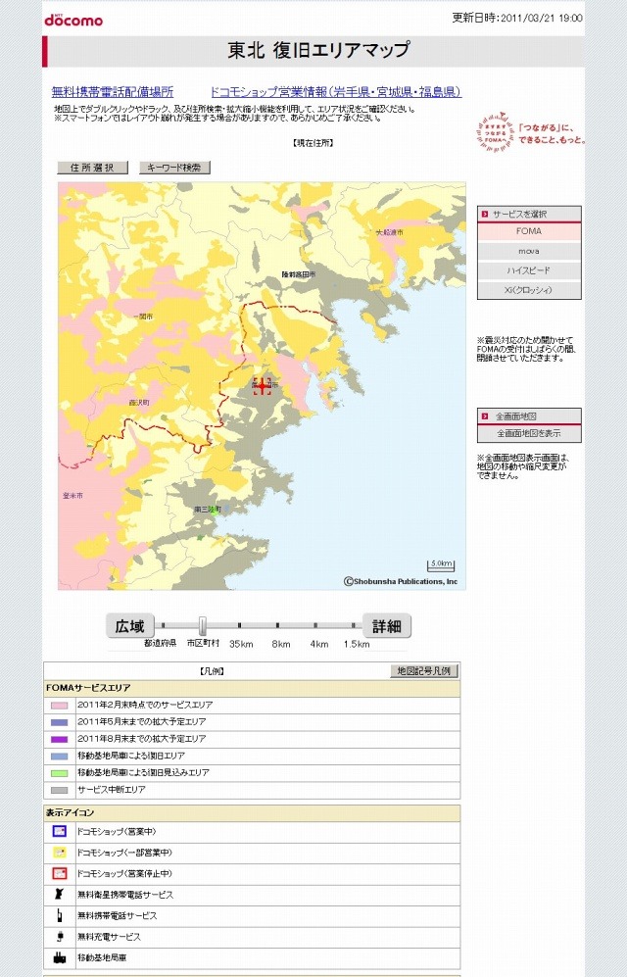Click the yellow docomo shop (一部営業中) legend icon

[59, 853]
